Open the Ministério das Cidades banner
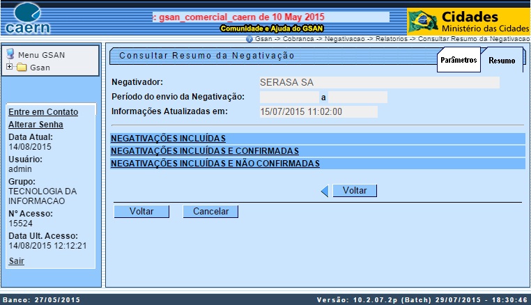This screenshot has height=305, width=531. [x=469, y=22]
